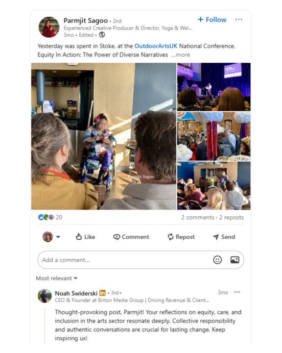Image resolution: width=282 pixels, height=353 pixels.
Task: Attach a photo to your comment
Action: click(x=235, y=260)
